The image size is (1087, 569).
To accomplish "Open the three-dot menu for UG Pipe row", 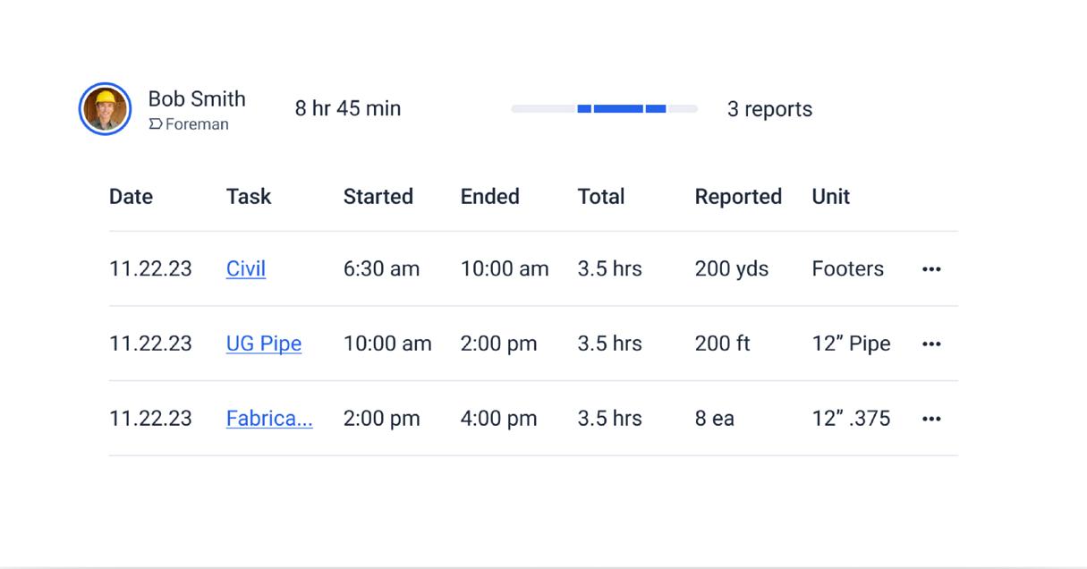I will tap(931, 344).
